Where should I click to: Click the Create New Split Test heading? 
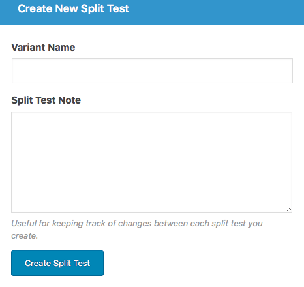[x=73, y=8]
